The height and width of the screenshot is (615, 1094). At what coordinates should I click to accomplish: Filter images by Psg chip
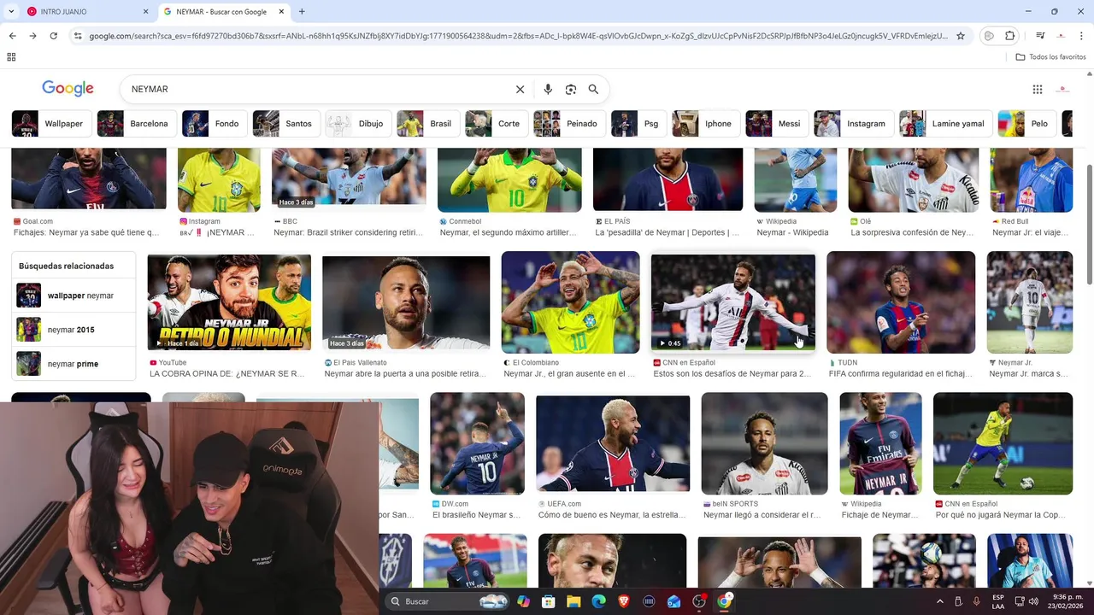tap(638, 124)
